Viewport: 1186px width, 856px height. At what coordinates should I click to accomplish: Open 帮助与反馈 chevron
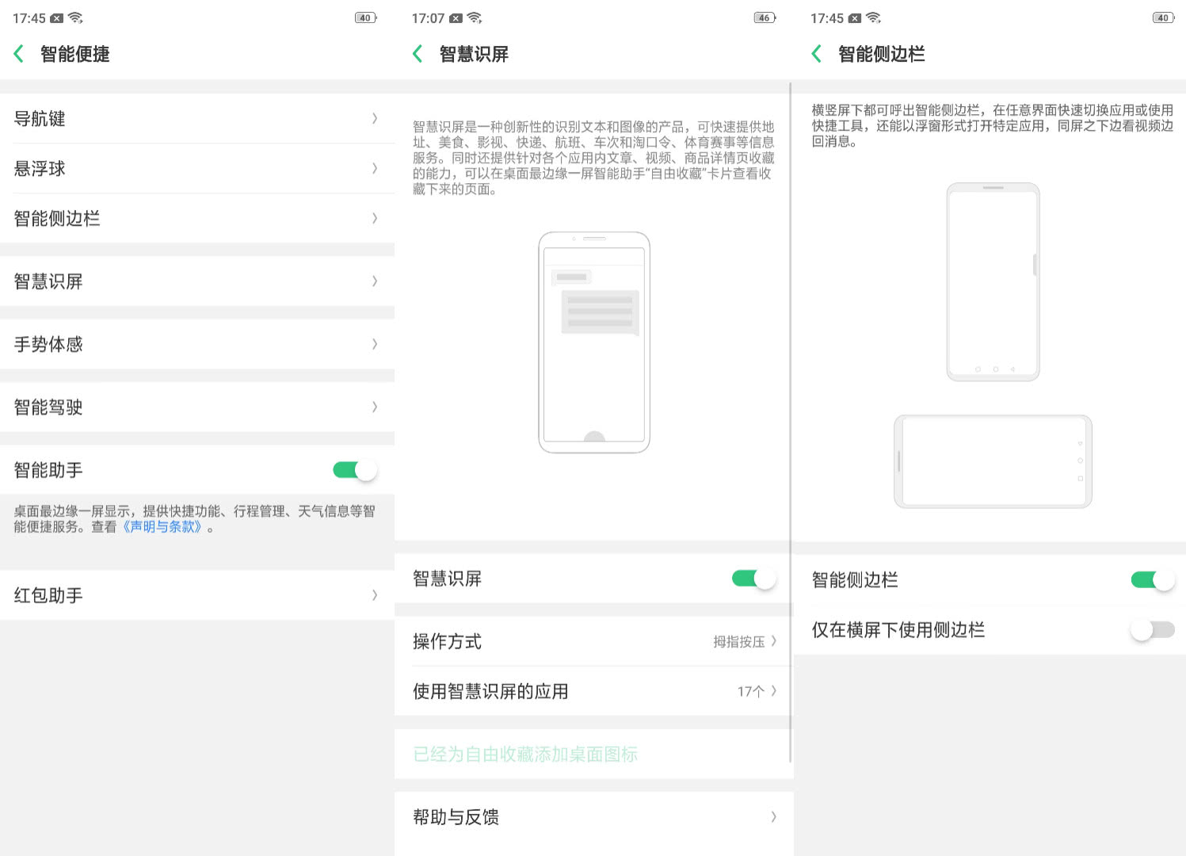click(774, 816)
